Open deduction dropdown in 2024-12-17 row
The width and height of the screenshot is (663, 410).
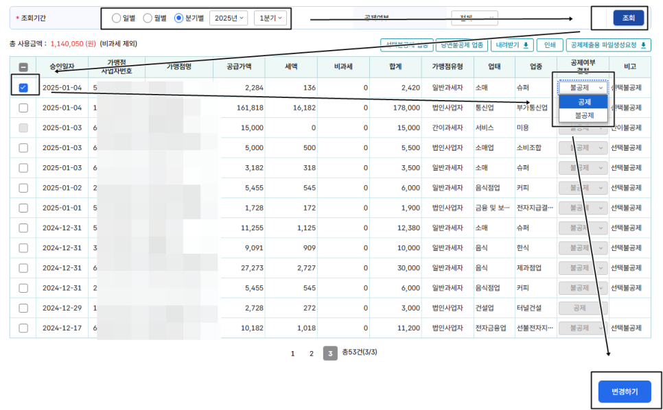pos(583,328)
